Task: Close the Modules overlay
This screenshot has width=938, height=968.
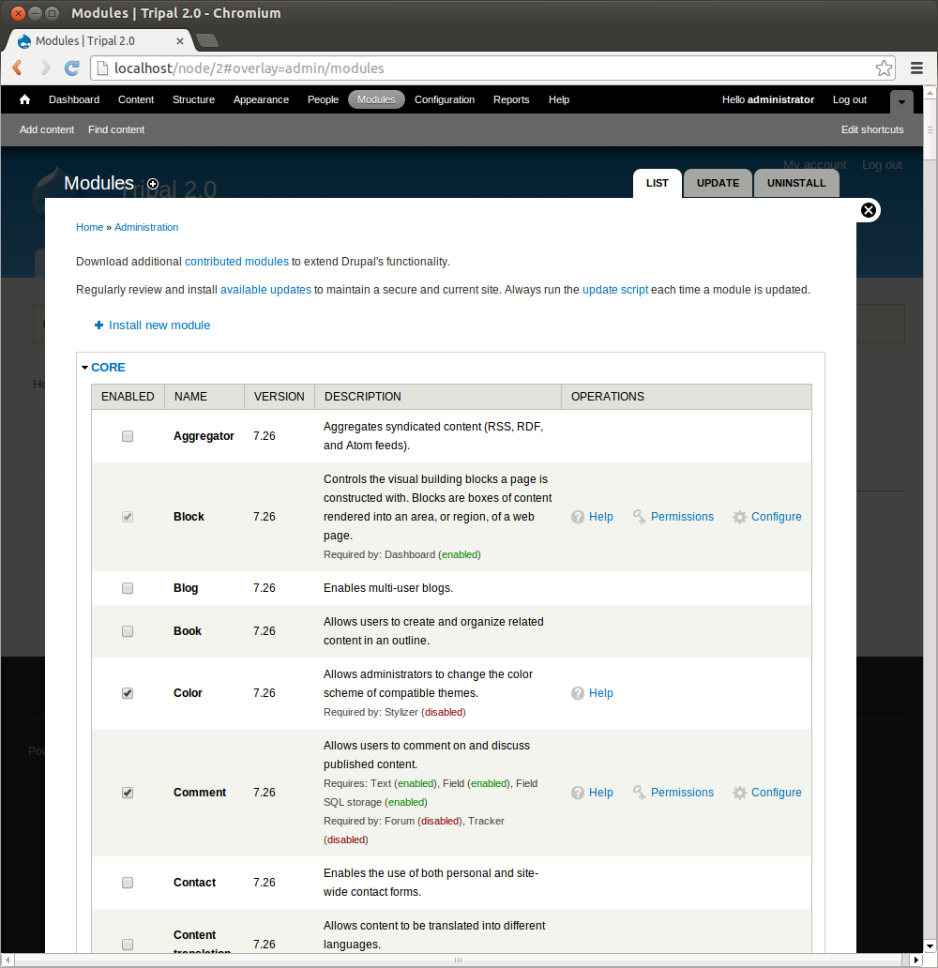Action: (x=869, y=210)
